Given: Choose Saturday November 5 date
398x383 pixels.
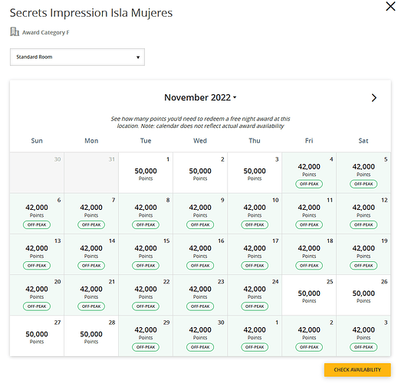Looking at the screenshot, I should pyautogui.click(x=363, y=173).
